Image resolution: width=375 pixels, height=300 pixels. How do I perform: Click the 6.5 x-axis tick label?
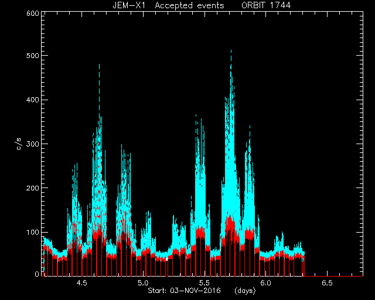(x=327, y=283)
